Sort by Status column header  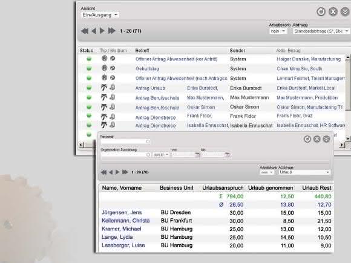pyautogui.click(x=87, y=51)
